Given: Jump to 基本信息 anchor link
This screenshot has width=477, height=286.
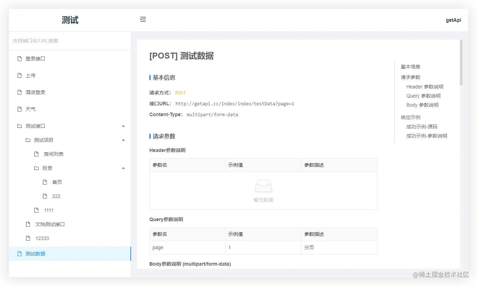Looking at the screenshot, I should (410, 67).
